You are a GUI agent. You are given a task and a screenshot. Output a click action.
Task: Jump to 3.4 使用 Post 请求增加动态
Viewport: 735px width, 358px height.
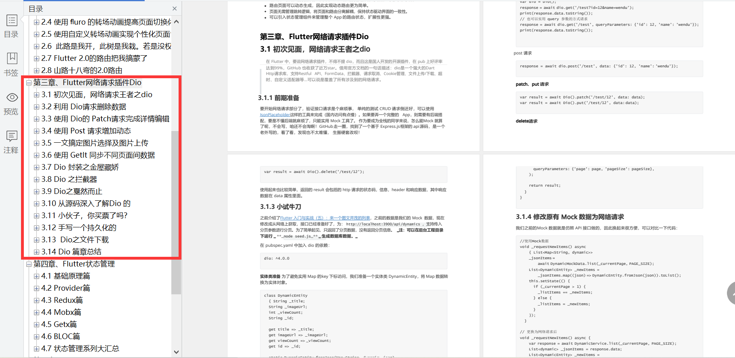point(86,131)
